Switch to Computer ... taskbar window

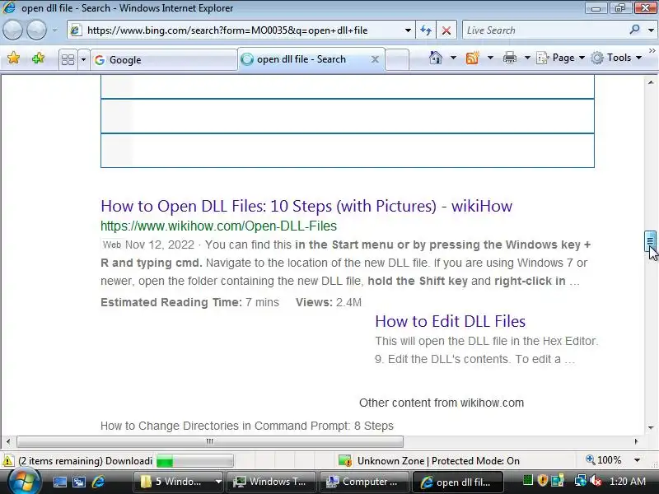(364, 482)
